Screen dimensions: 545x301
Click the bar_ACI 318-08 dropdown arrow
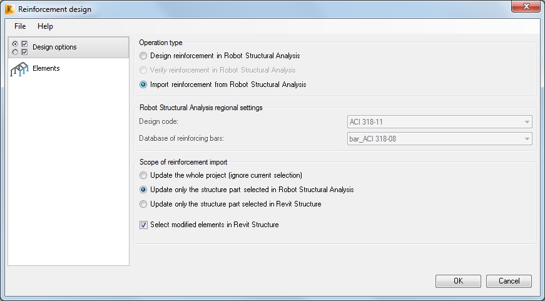tap(527, 139)
